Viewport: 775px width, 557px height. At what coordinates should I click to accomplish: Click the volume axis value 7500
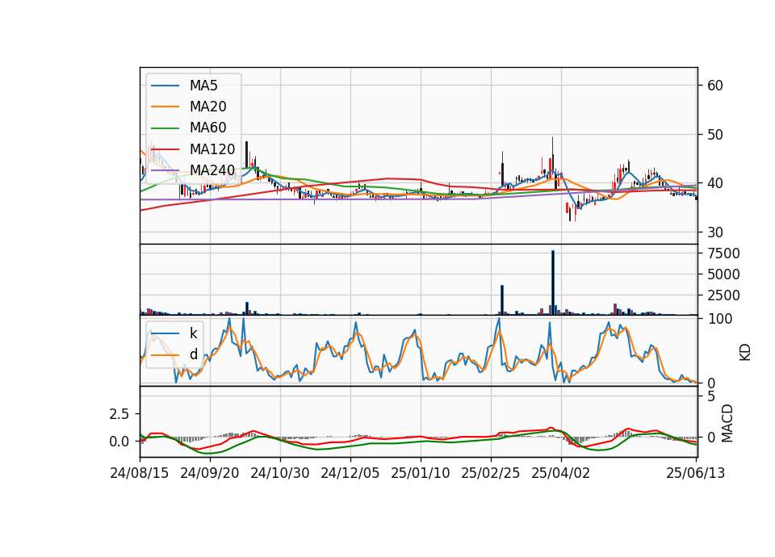[723, 253]
